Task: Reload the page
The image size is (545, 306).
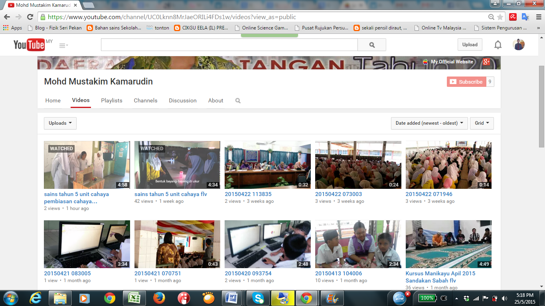Action: pos(30,17)
